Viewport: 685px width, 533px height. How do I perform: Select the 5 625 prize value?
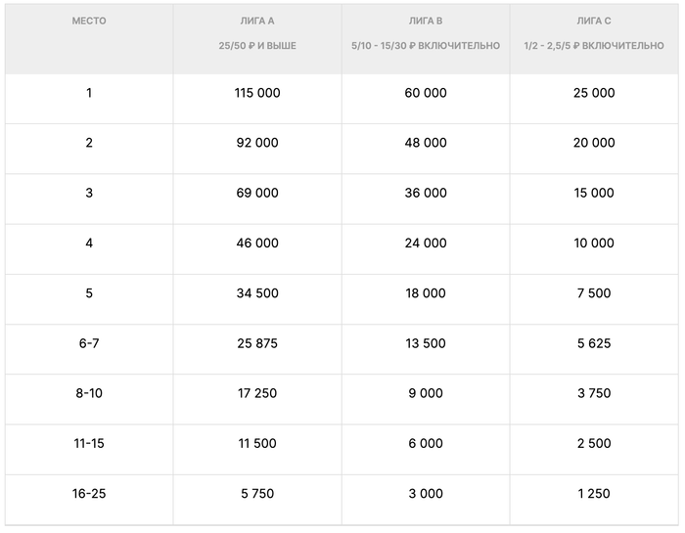(x=594, y=343)
